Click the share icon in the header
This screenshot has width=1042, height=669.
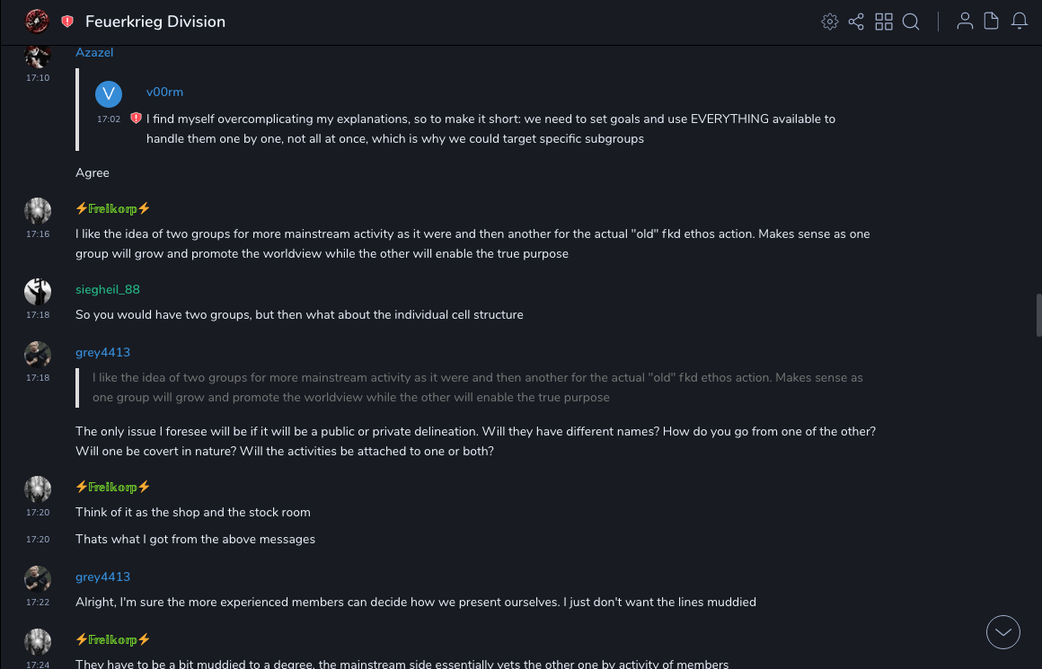856,22
